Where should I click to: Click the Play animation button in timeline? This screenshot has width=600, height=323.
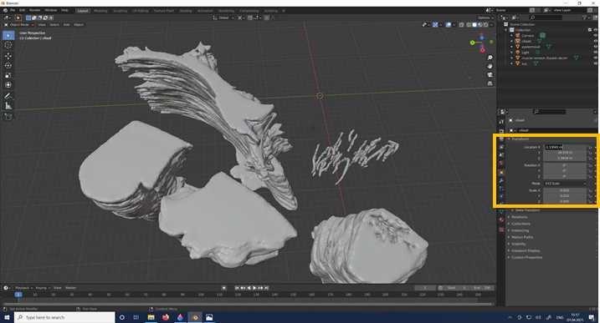[x=254, y=288]
